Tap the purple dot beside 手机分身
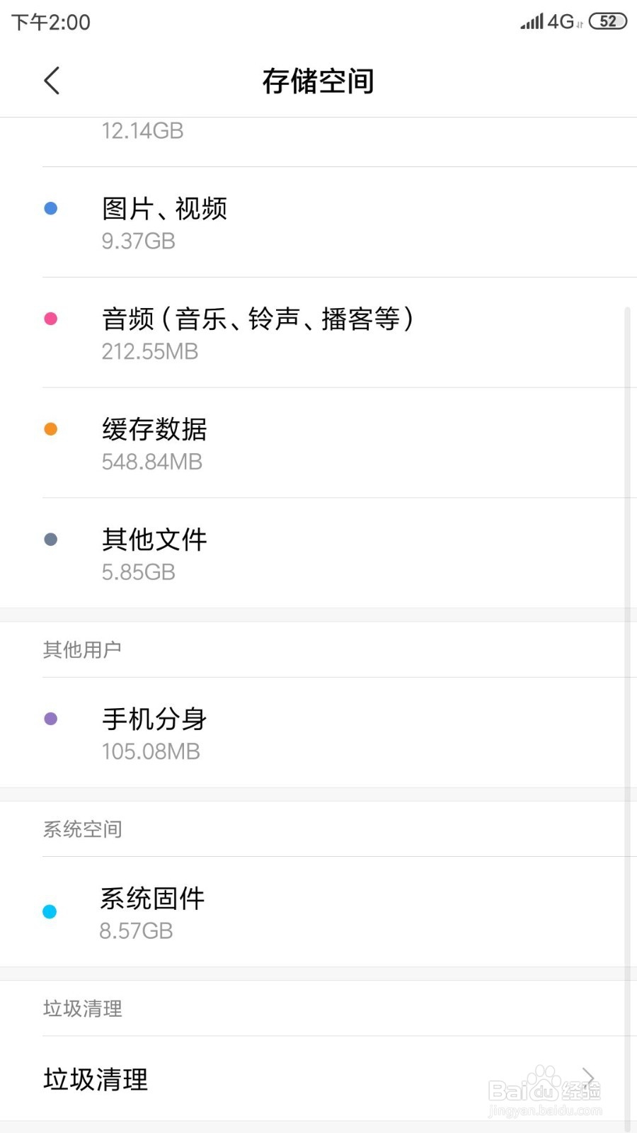 (x=50, y=719)
